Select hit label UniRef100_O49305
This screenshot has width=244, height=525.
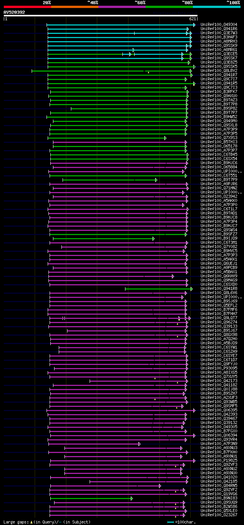[x=219, y=427]
